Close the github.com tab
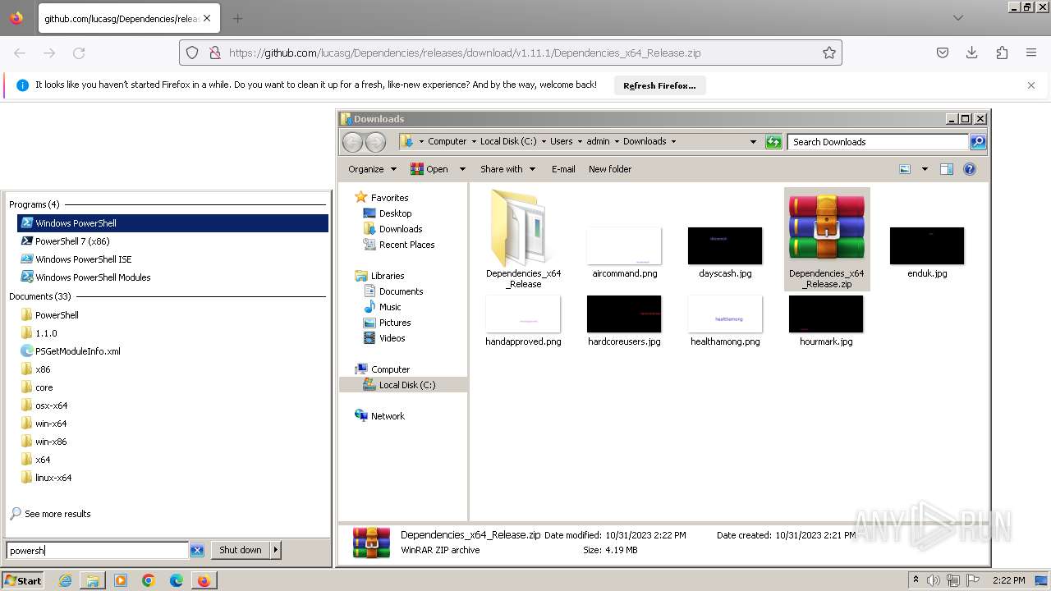 206,18
